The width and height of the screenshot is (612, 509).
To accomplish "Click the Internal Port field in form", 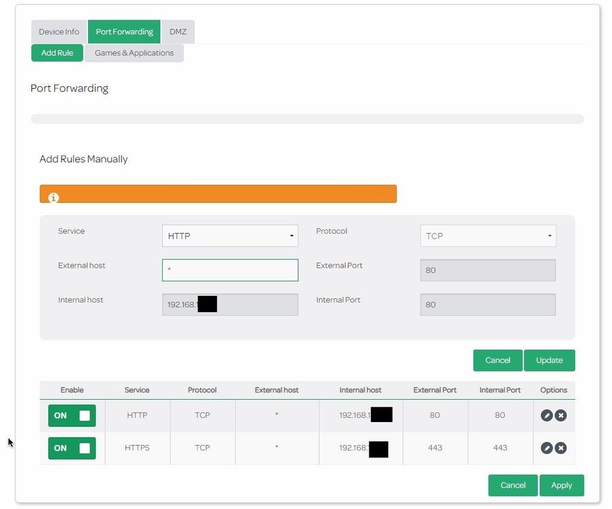I will (x=488, y=305).
